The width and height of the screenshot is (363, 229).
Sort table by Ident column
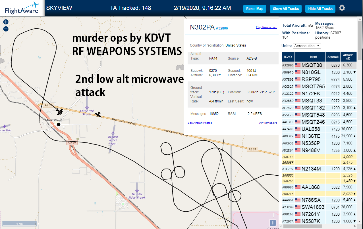[314, 57]
